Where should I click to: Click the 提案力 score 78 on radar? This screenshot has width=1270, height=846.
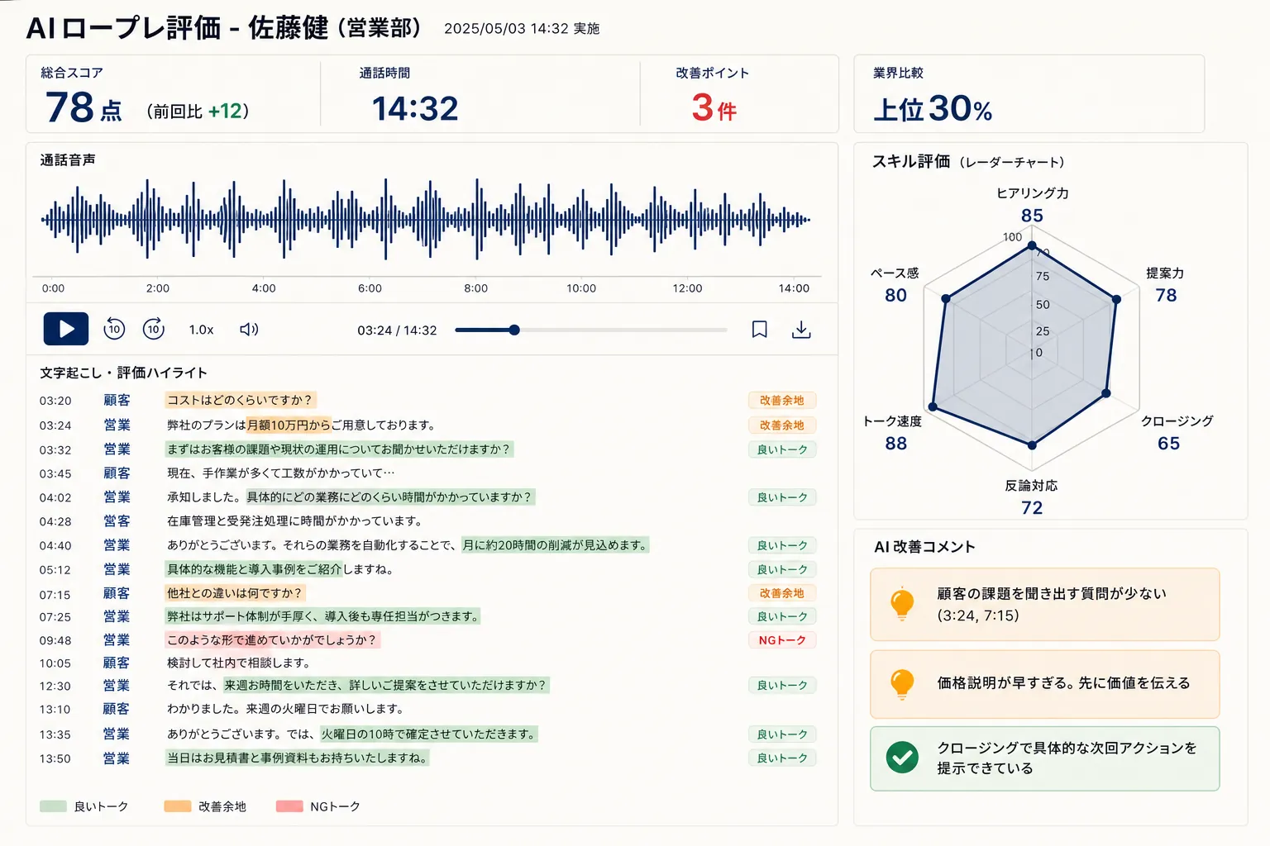[x=1166, y=296]
